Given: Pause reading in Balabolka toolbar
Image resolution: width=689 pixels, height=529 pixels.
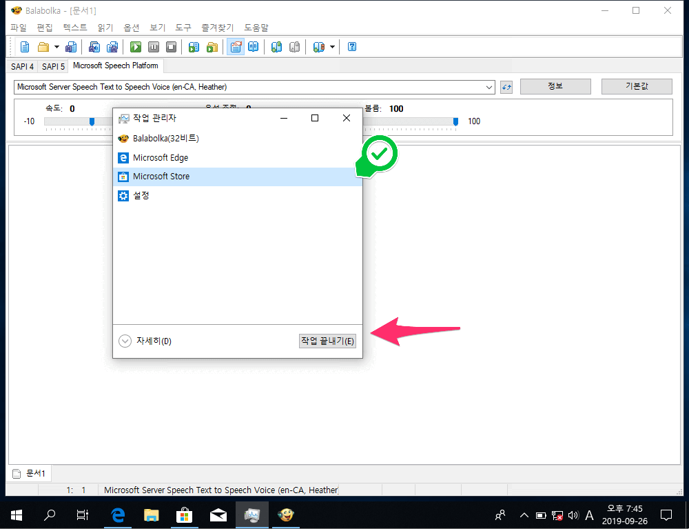Looking at the screenshot, I should pyautogui.click(x=154, y=47).
